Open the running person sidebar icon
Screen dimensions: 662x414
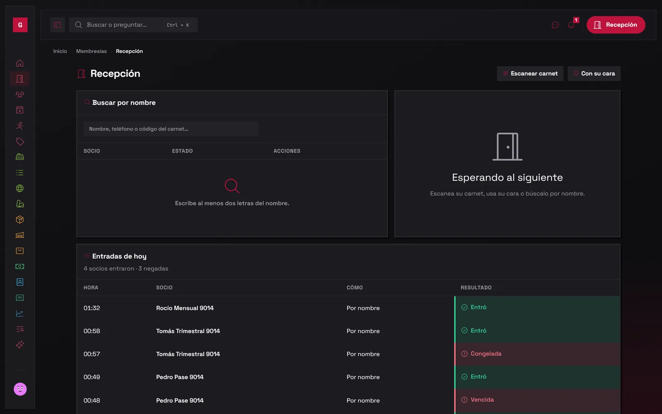[19, 126]
